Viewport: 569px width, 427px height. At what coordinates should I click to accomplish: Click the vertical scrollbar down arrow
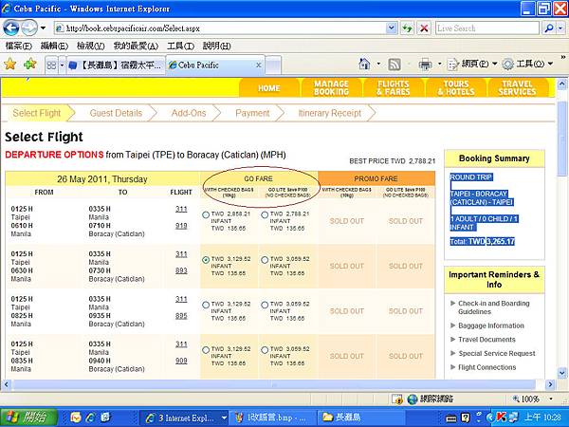(x=562, y=373)
